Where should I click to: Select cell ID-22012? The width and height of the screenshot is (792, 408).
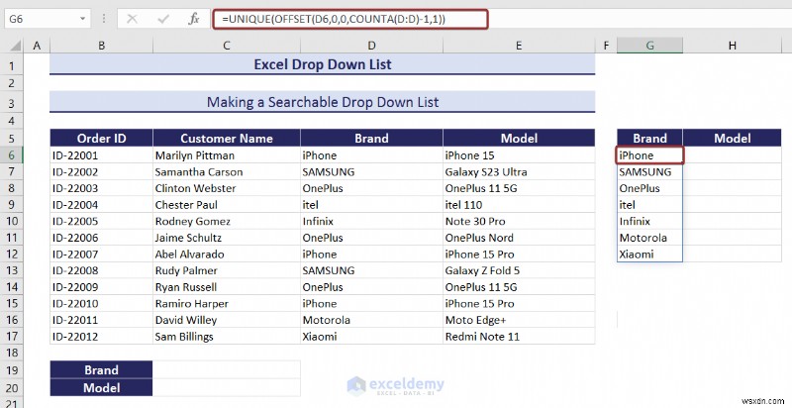point(102,337)
